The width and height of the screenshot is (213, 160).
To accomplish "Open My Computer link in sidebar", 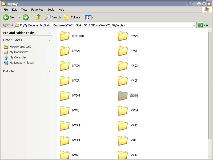I will (x=18, y=57).
